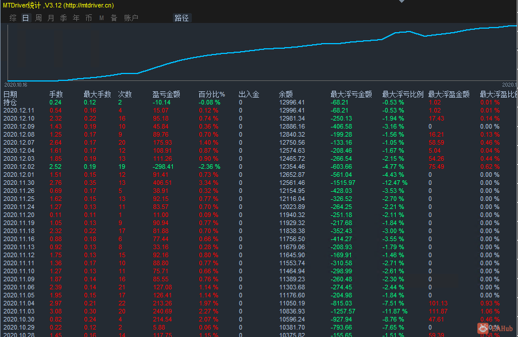This screenshot has width=518, height=337.
Task: Open the 周 weekly statistics tab
Action: (x=38, y=18)
